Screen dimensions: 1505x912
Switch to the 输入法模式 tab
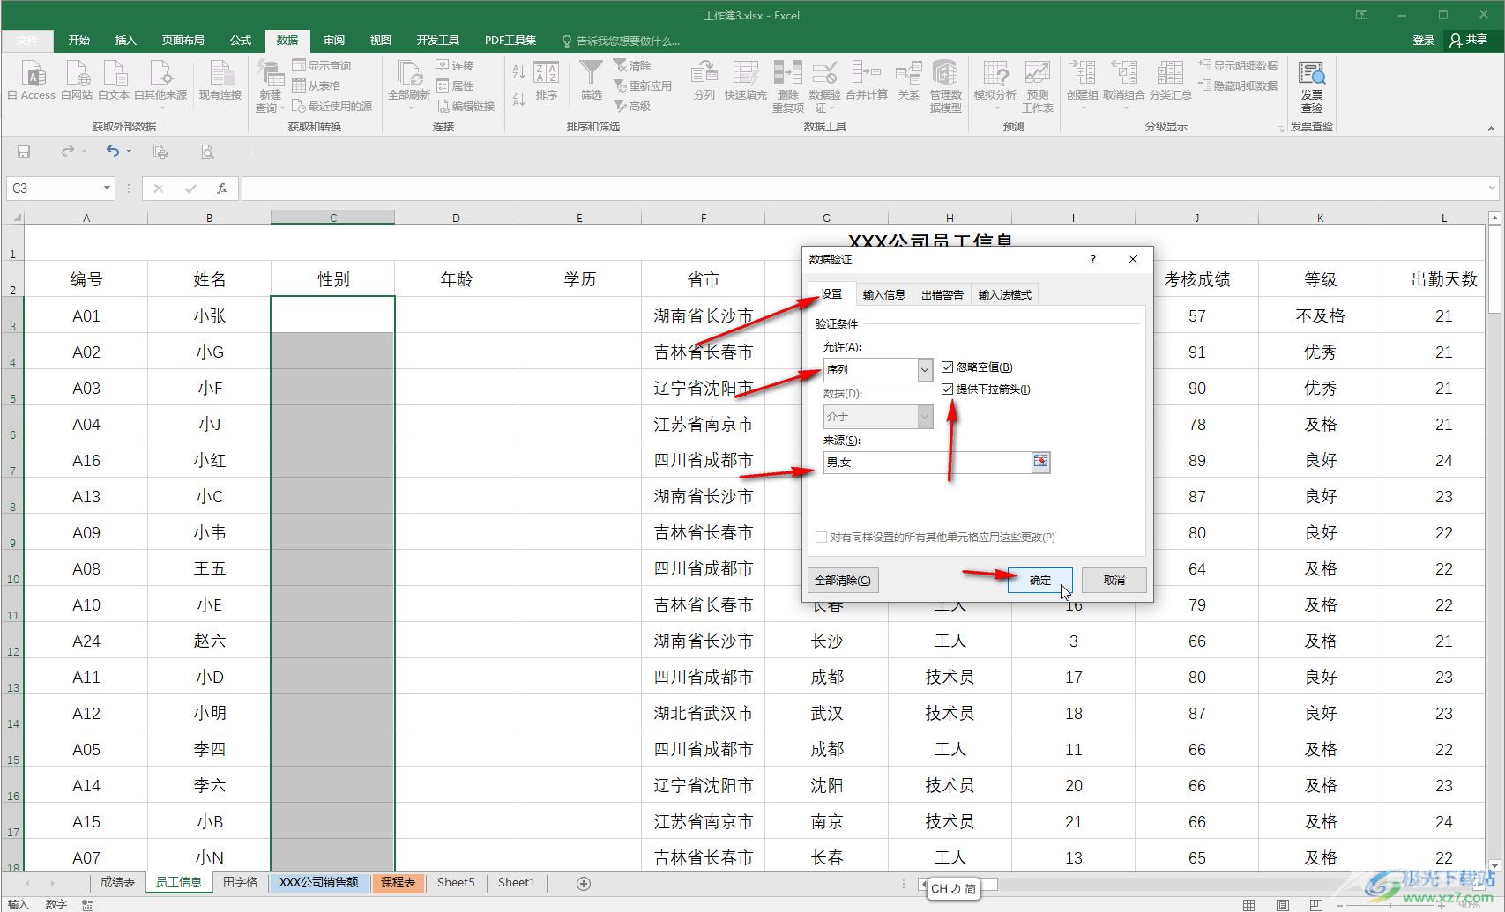[1005, 294]
